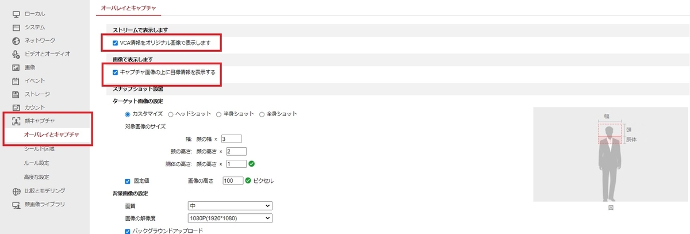Click the 胴体の高さ multiplier input field

tap(236, 164)
